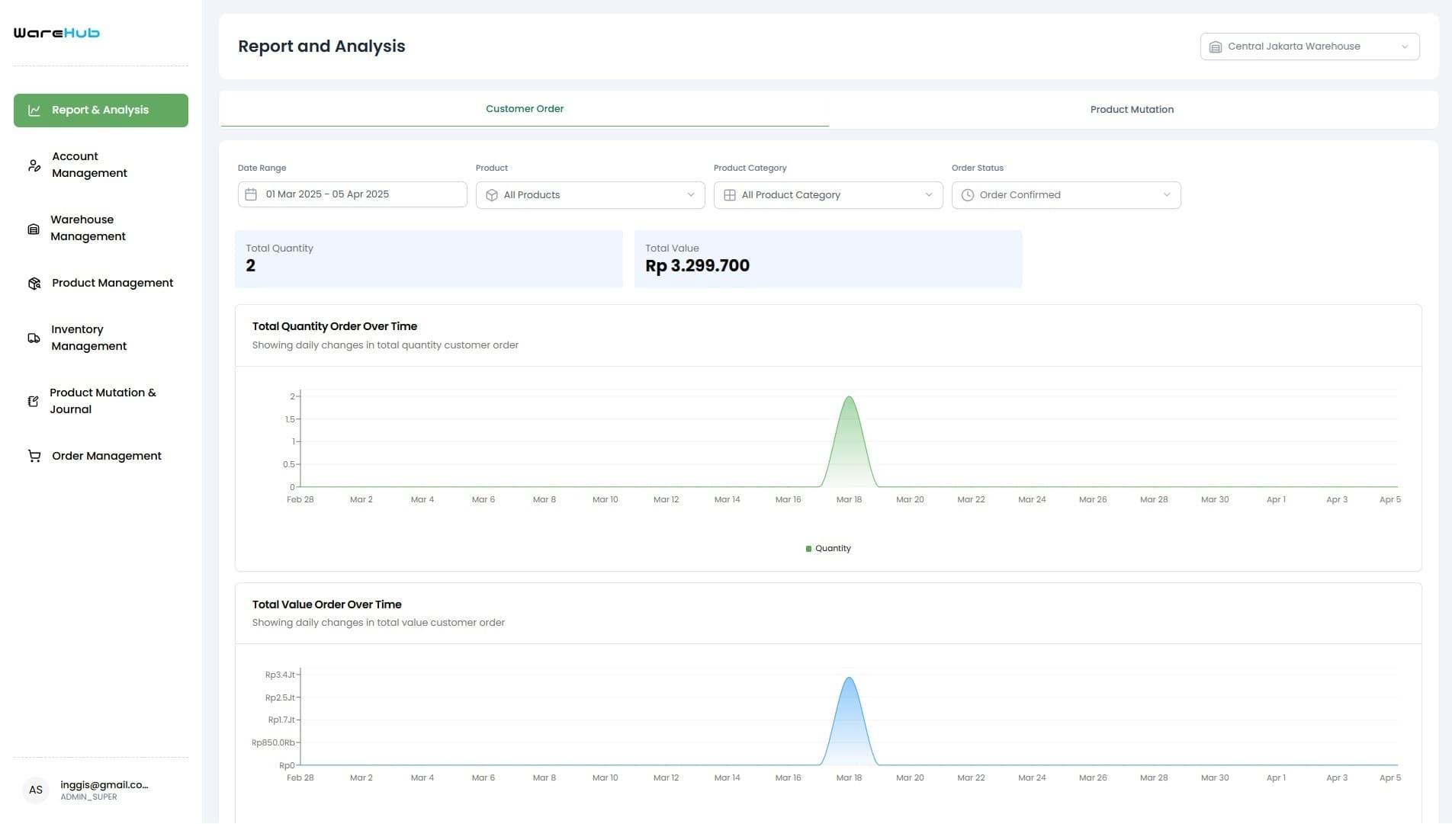
Task: Open Order Management using the cart icon
Action: pyautogui.click(x=34, y=456)
